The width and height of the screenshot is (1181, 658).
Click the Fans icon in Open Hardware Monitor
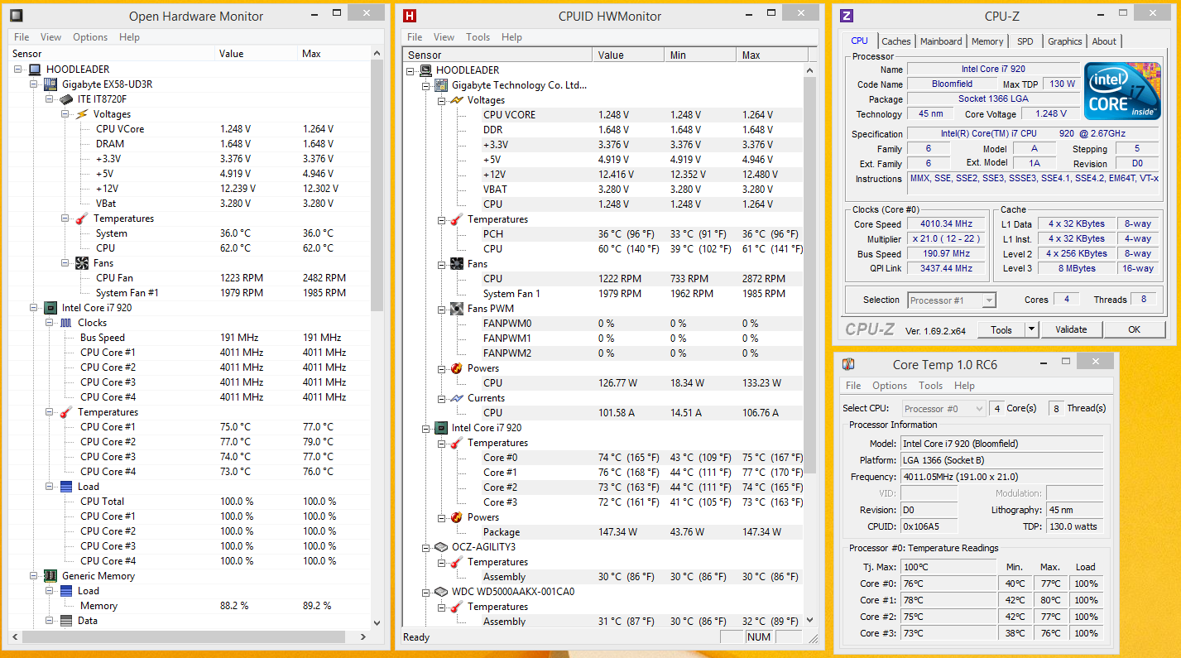pyautogui.click(x=82, y=263)
